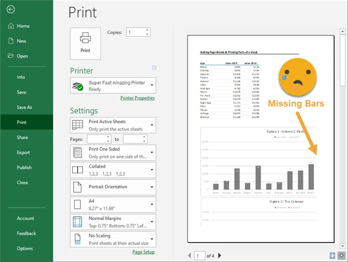Go to previous preview page arrow
This screenshot has height=262, width=348.
pos(189,256)
